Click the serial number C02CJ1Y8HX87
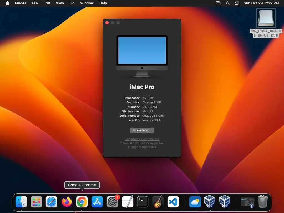 pos(153,116)
